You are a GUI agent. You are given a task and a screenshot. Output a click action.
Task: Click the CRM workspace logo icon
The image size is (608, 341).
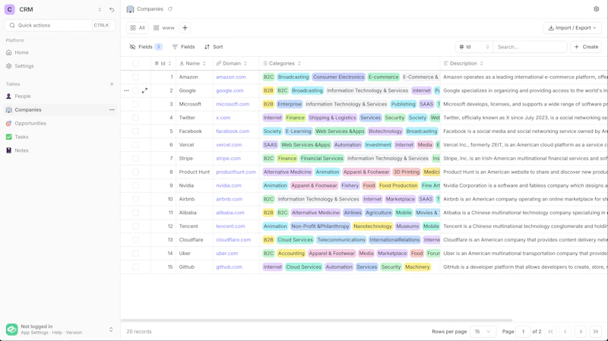[10, 9]
